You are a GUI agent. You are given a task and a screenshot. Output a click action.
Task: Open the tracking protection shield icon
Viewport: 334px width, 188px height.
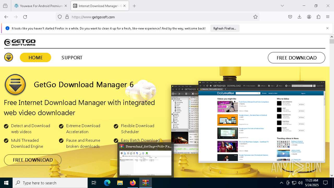click(60, 17)
